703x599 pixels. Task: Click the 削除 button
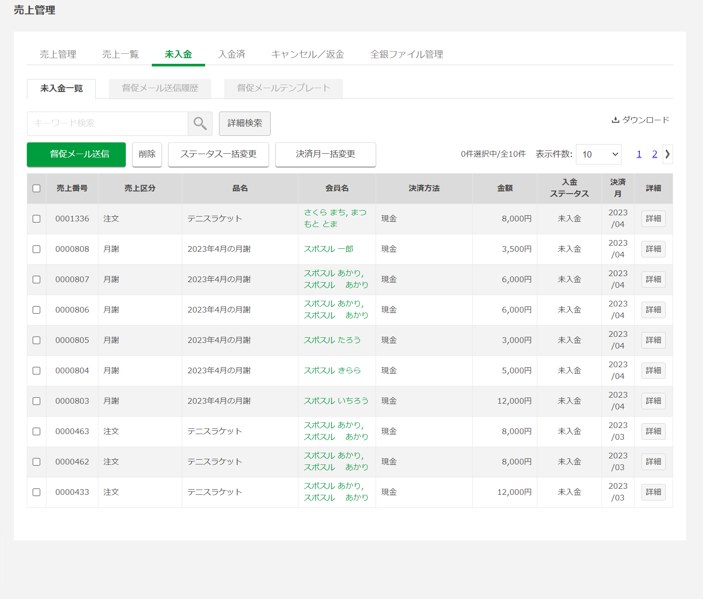[x=147, y=155]
